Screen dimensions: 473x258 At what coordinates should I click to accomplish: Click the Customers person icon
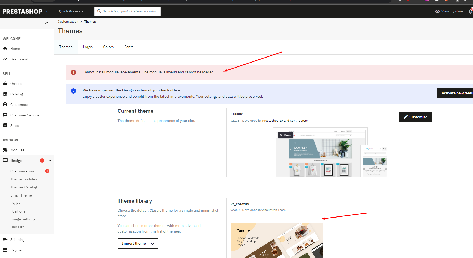tap(5, 105)
